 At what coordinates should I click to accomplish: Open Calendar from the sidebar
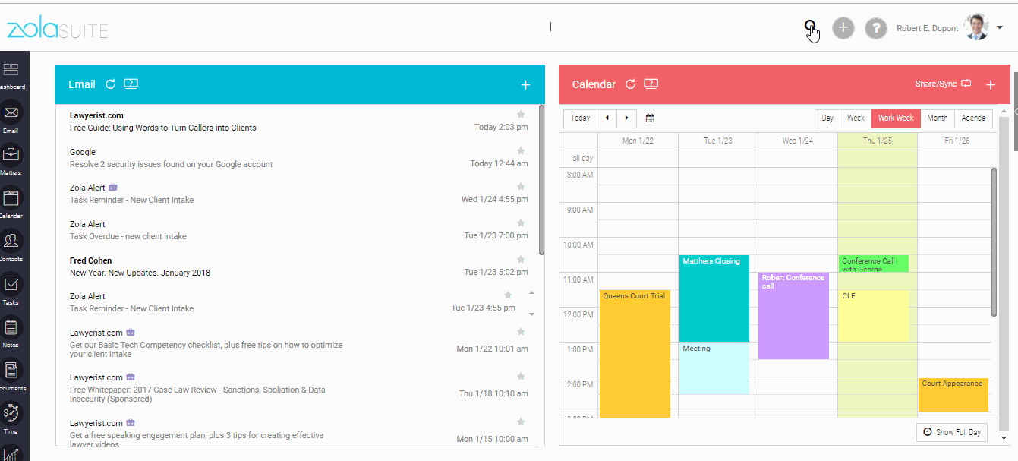11,203
